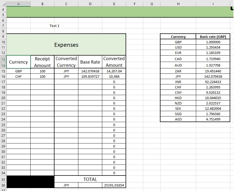Click CHF in the rates table
234x191 pixels.
(178, 87)
